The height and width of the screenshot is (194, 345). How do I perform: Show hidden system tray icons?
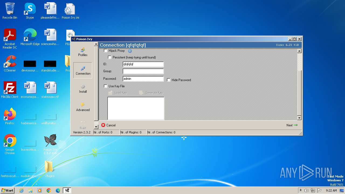[x=301, y=190]
